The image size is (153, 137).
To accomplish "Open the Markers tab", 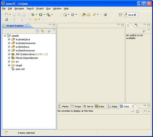I will pyautogui.click(x=63, y=107).
